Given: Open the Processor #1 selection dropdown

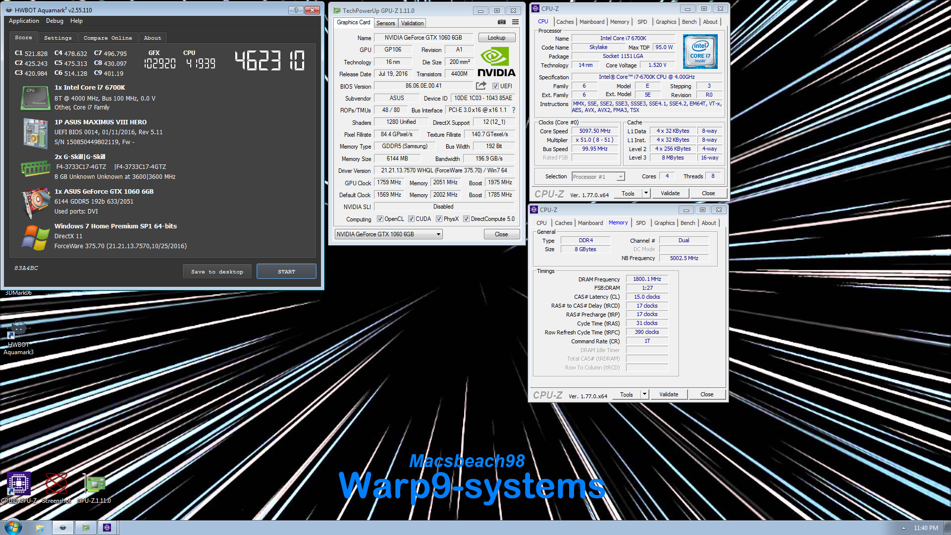Looking at the screenshot, I should coord(598,177).
